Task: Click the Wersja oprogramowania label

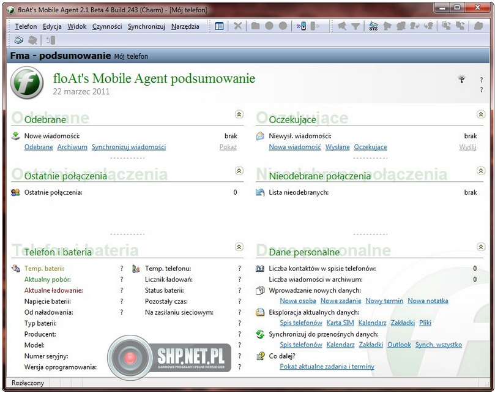Action: 61,367
